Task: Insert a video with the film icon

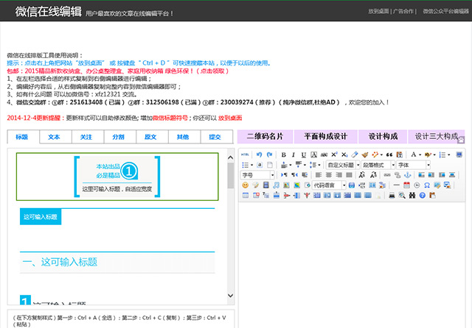Action: click(x=265, y=185)
